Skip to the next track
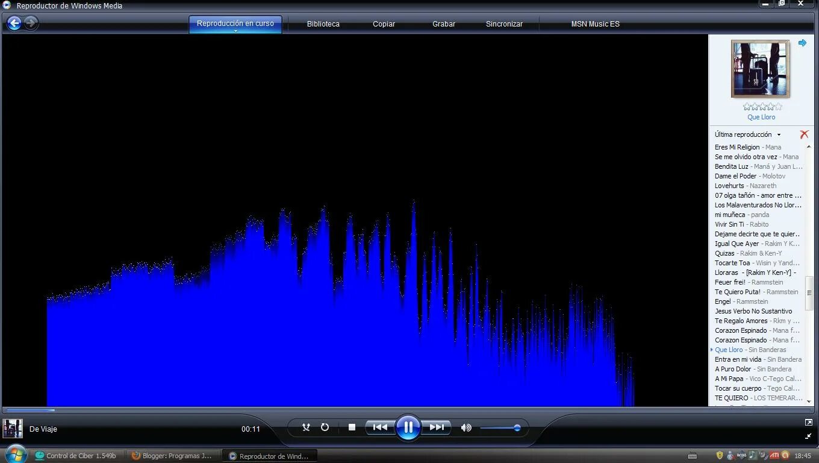Image resolution: width=819 pixels, height=463 pixels. point(437,427)
